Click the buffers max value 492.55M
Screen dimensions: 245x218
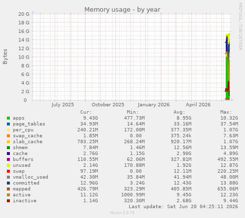228,159
